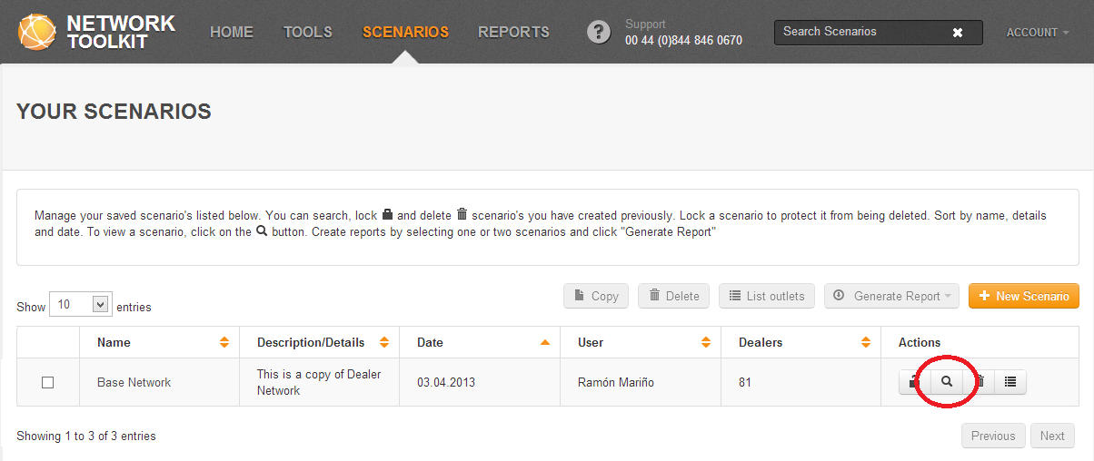
Task: Click the Network Toolkit globe logo
Action: (38, 32)
